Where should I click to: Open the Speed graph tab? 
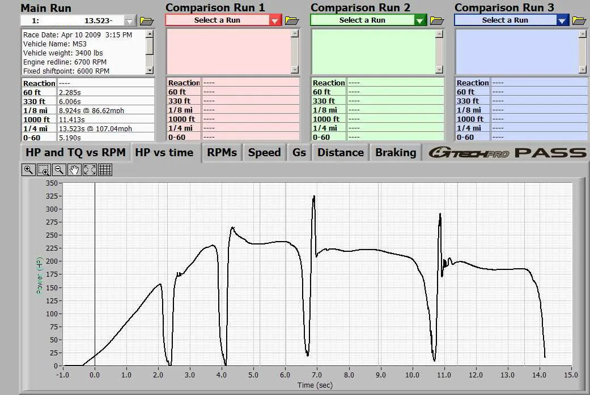[x=264, y=153]
